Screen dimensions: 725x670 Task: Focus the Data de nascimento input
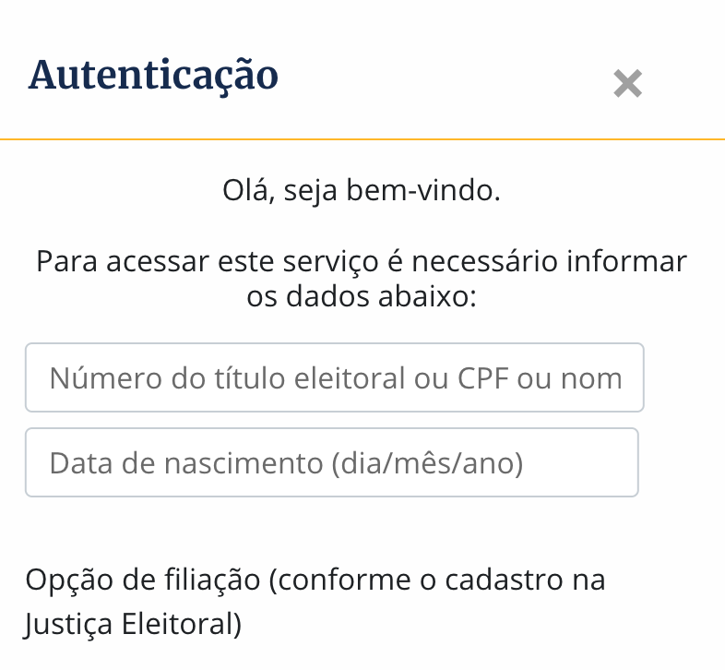(331, 462)
